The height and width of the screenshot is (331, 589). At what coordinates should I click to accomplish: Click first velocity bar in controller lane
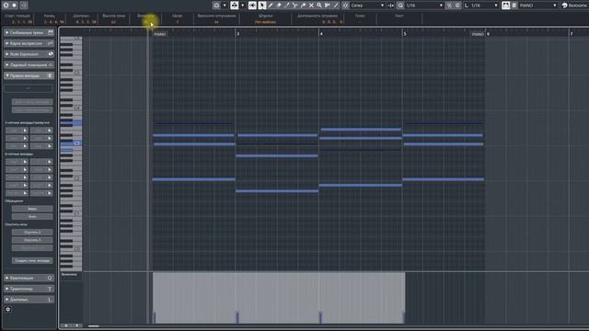[x=155, y=317]
